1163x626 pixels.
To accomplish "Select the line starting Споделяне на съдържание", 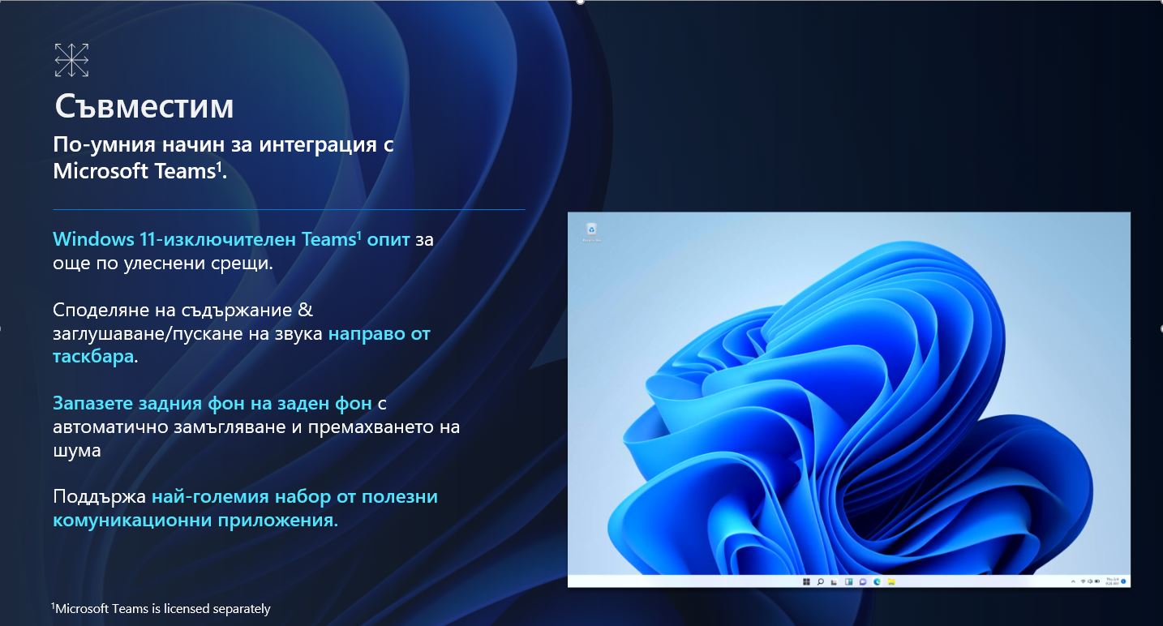I will point(182,311).
